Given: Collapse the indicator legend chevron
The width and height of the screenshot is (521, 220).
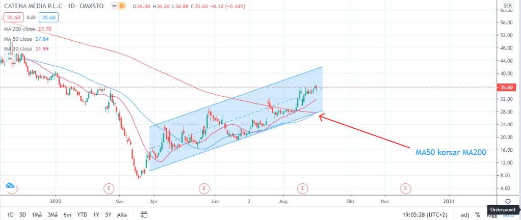Looking at the screenshot, I should point(10,58).
